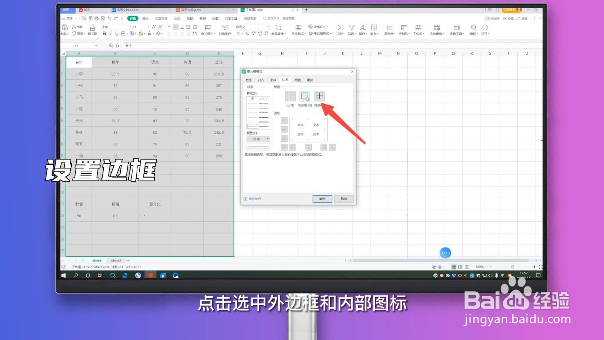Click the 分享 share button

pos(522,19)
